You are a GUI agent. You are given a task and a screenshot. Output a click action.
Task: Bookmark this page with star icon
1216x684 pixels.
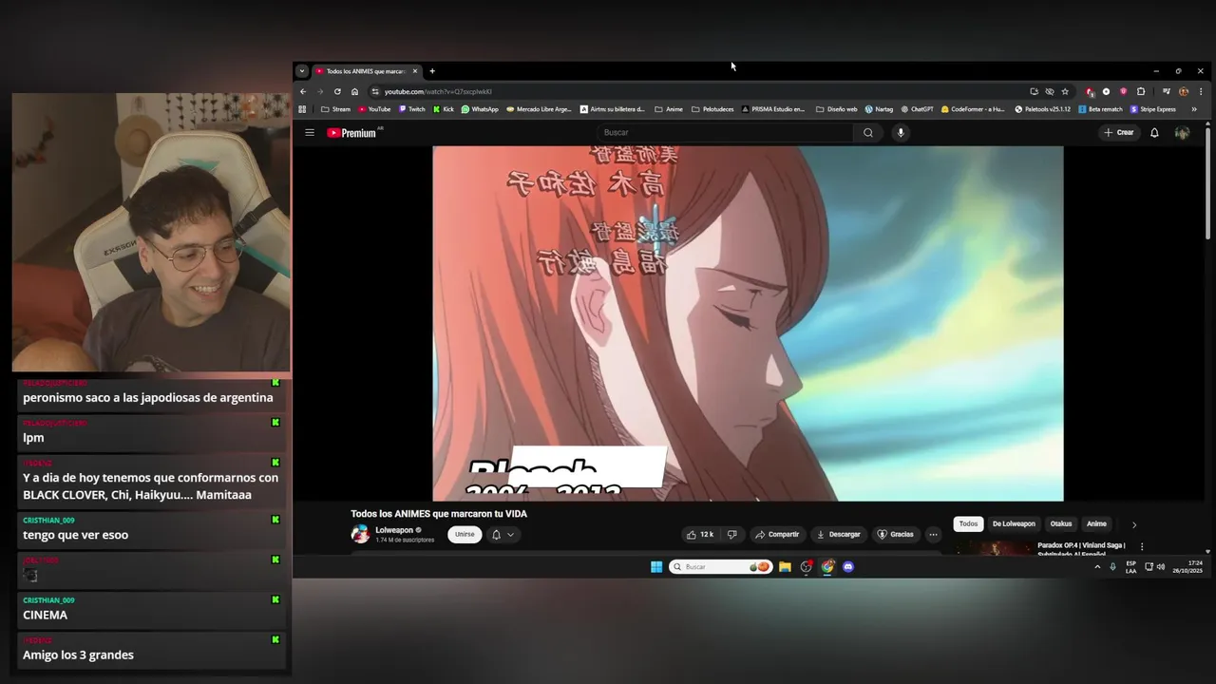pyautogui.click(x=1065, y=92)
